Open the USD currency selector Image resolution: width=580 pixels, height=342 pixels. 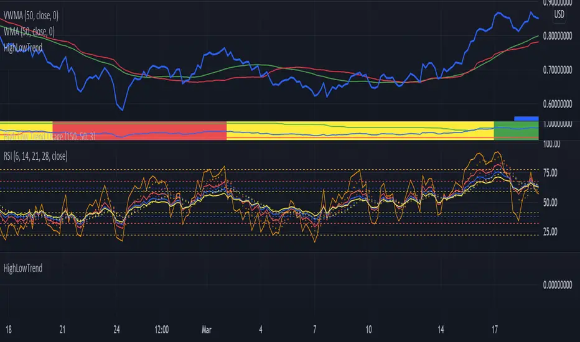point(559,14)
